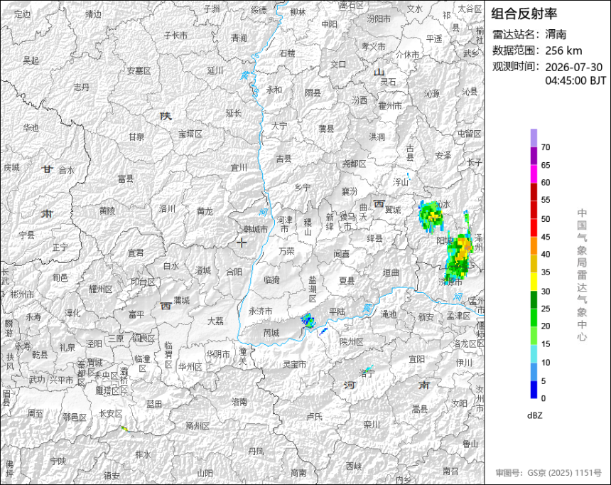Click the 256 km data range value

point(563,50)
